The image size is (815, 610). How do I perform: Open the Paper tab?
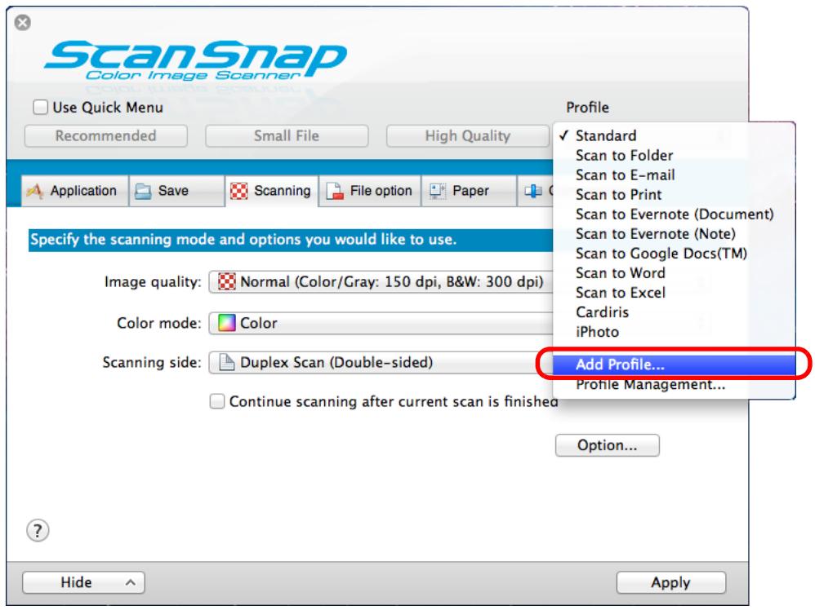[469, 191]
